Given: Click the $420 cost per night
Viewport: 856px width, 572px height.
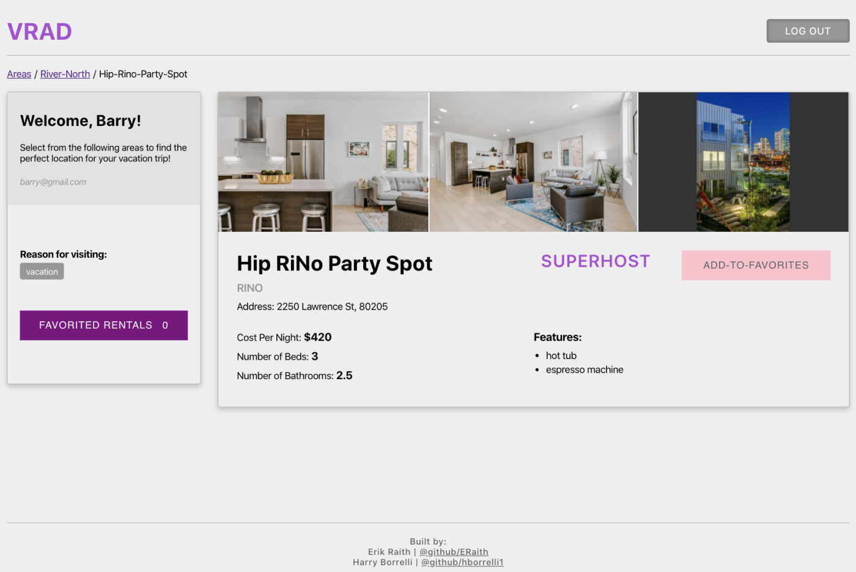Looking at the screenshot, I should 317,337.
